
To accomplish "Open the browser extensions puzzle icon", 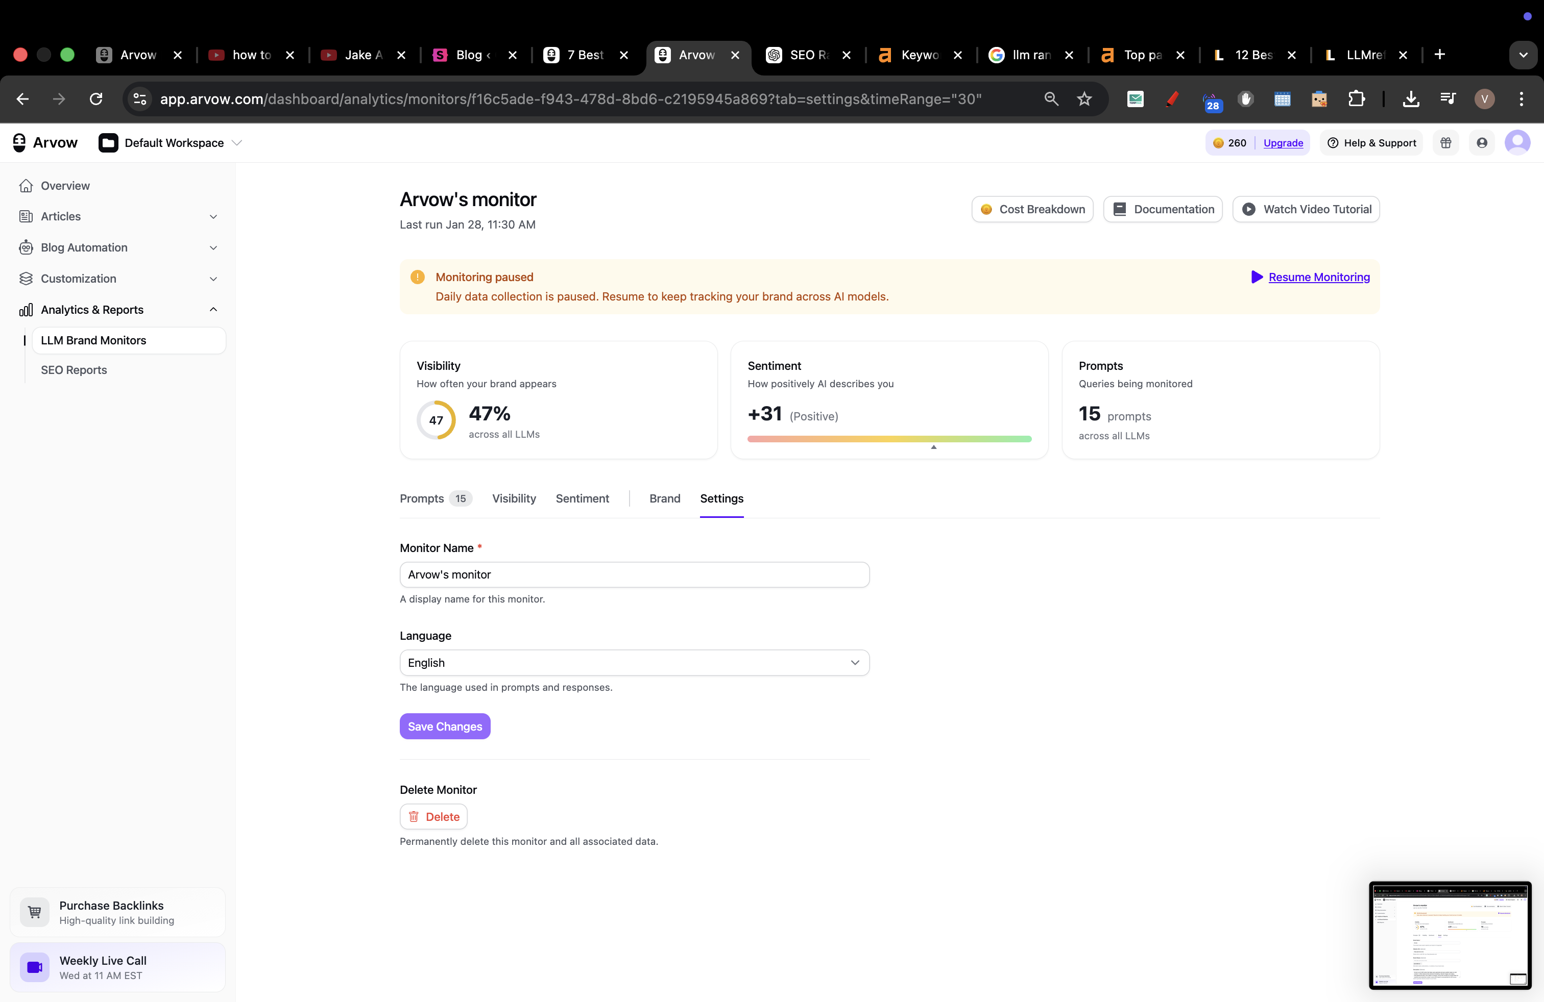I will 1356,99.
